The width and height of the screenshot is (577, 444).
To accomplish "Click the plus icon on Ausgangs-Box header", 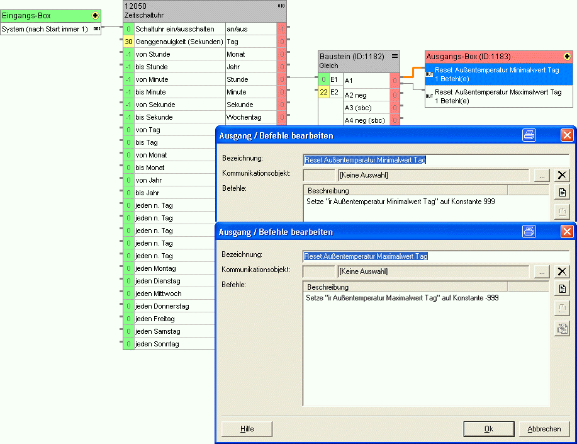I will point(567,57).
